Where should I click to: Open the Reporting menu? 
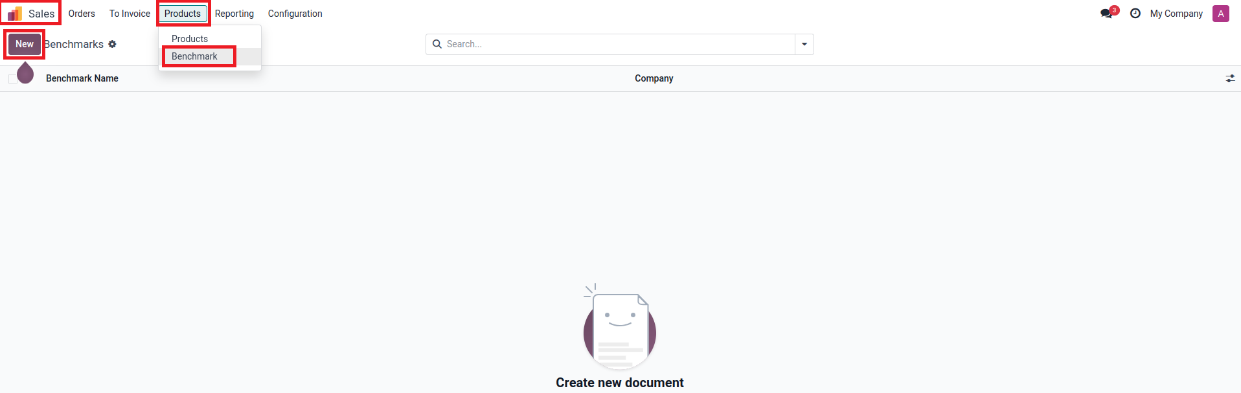tap(234, 14)
